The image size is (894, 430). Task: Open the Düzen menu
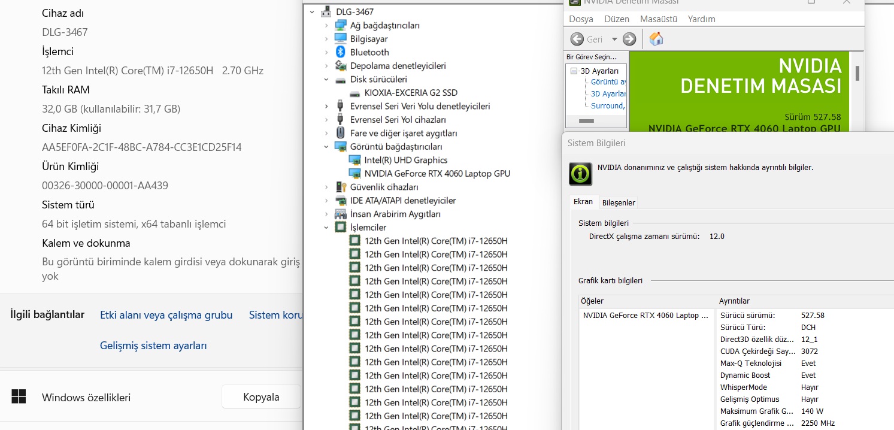pyautogui.click(x=617, y=19)
